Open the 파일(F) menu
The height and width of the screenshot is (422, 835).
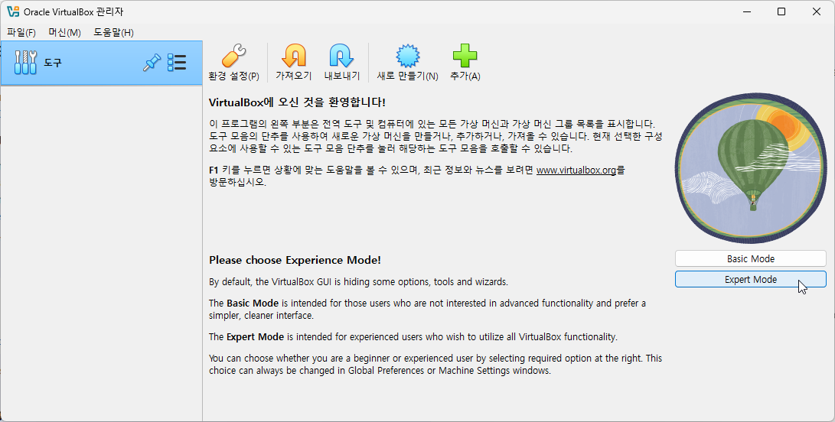[x=21, y=32]
